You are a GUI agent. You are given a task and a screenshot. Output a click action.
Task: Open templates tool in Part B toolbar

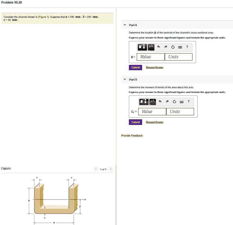click(x=144, y=102)
